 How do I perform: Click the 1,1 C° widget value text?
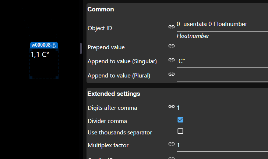coord(40,54)
